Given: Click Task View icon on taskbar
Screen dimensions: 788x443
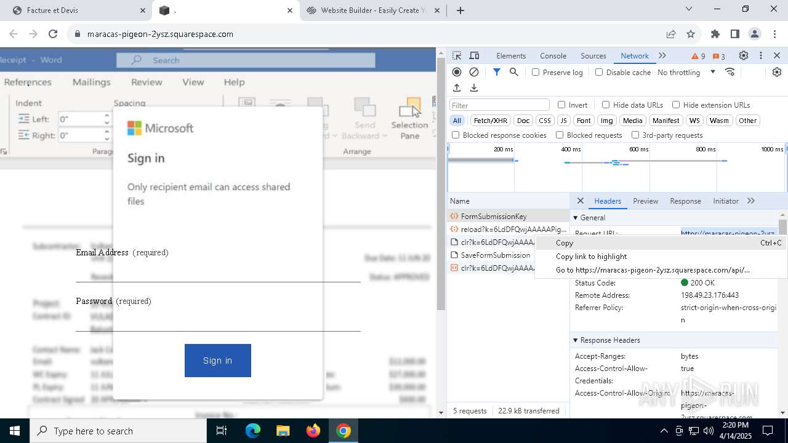Looking at the screenshot, I should click(x=222, y=431).
